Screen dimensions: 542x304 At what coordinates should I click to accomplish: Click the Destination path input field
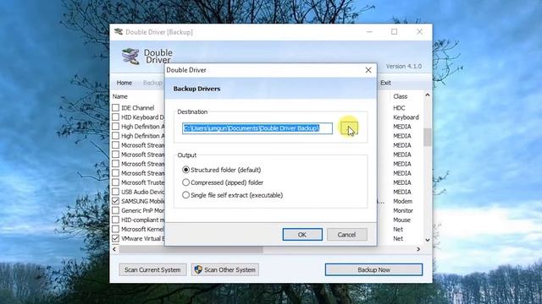[x=257, y=128]
